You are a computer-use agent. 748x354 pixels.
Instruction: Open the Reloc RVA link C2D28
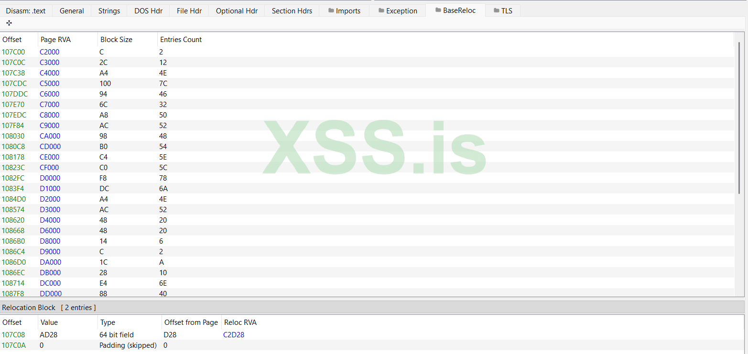234,334
